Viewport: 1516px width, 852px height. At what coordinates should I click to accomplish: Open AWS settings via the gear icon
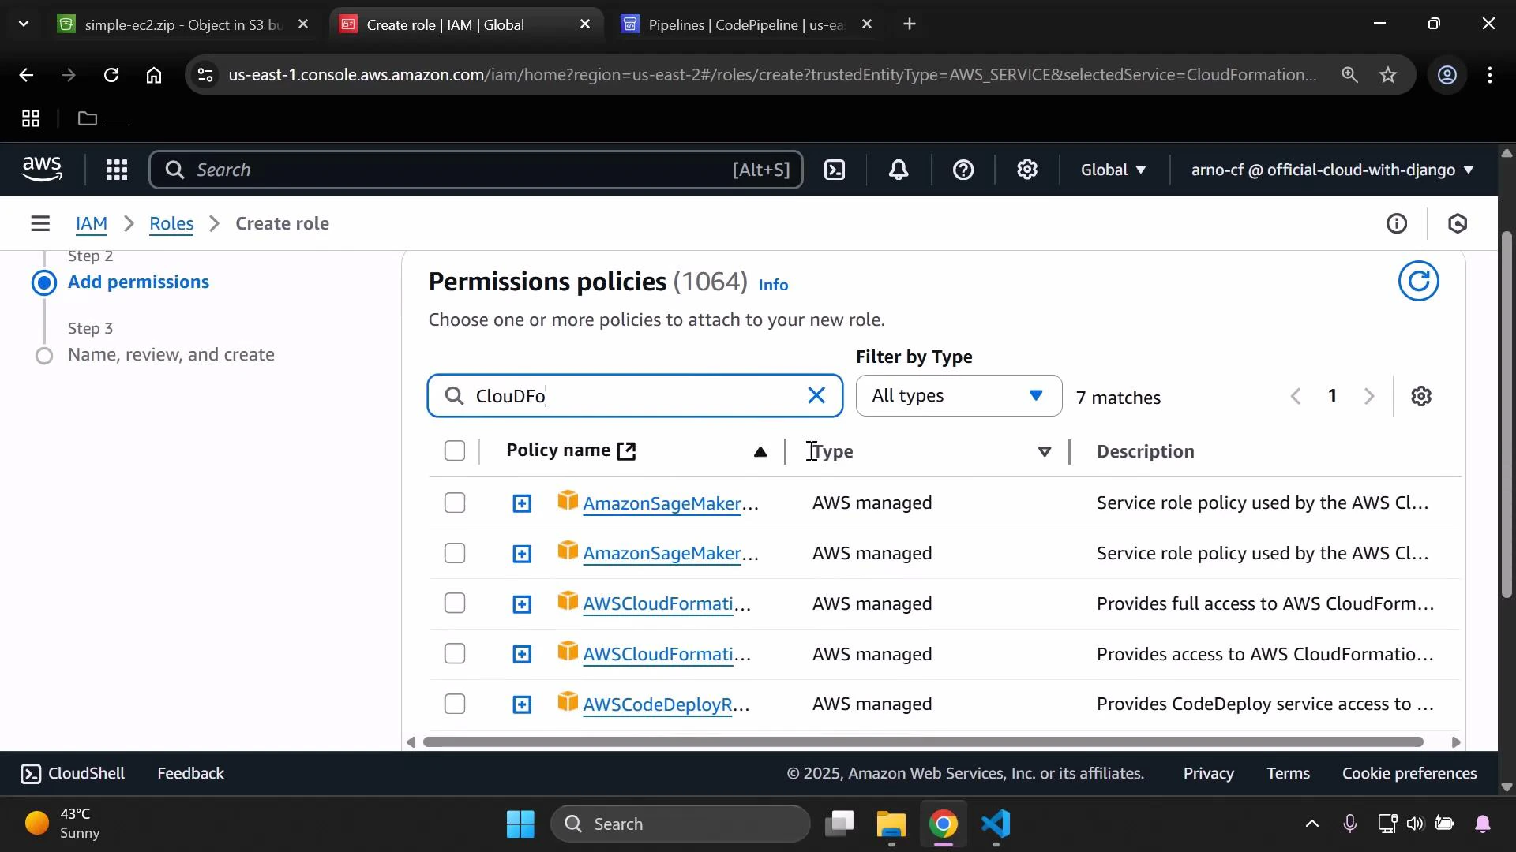[x=1026, y=169]
